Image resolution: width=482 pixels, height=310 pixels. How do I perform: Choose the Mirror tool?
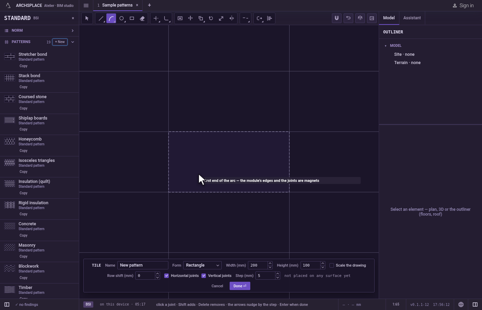click(232, 18)
